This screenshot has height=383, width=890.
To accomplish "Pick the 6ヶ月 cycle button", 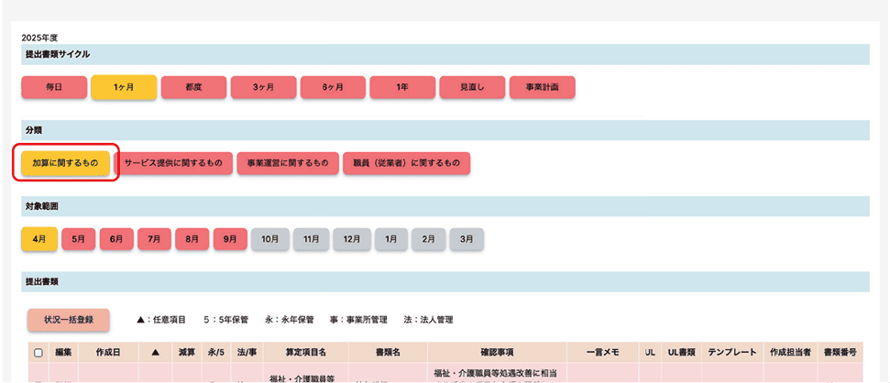I will tap(334, 88).
